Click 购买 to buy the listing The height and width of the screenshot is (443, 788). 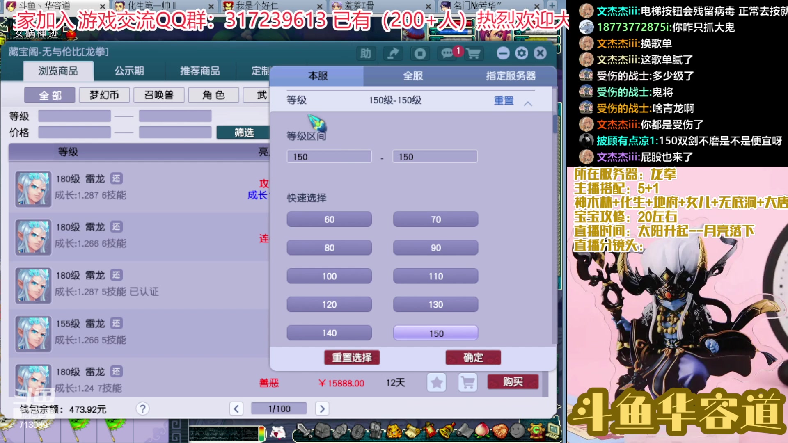pyautogui.click(x=513, y=382)
